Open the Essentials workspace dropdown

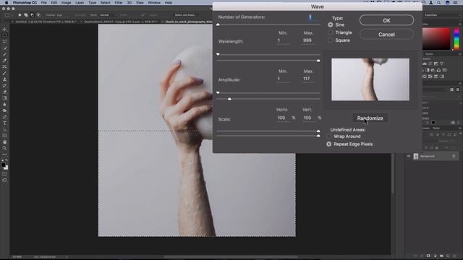coord(442,15)
